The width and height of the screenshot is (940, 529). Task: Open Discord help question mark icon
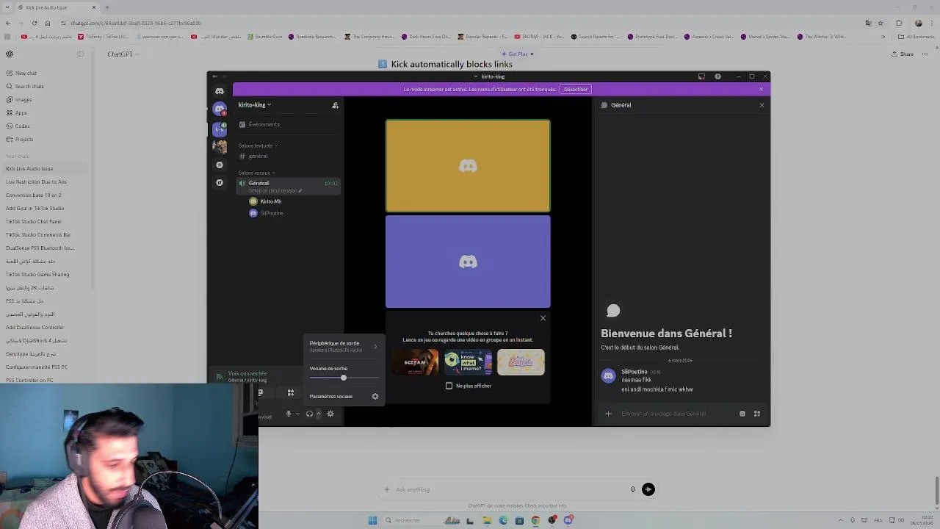click(717, 76)
